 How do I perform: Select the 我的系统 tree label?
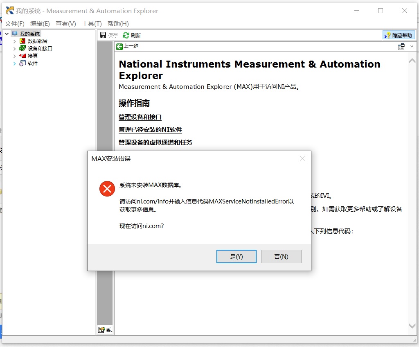click(29, 34)
